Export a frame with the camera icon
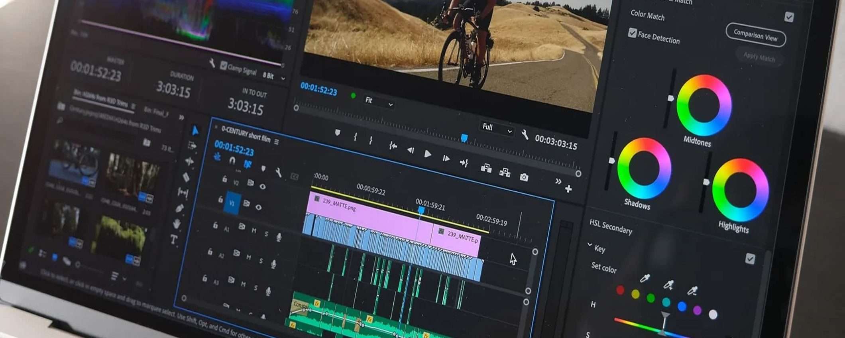Screen dimensions: 845x338 tap(524, 177)
